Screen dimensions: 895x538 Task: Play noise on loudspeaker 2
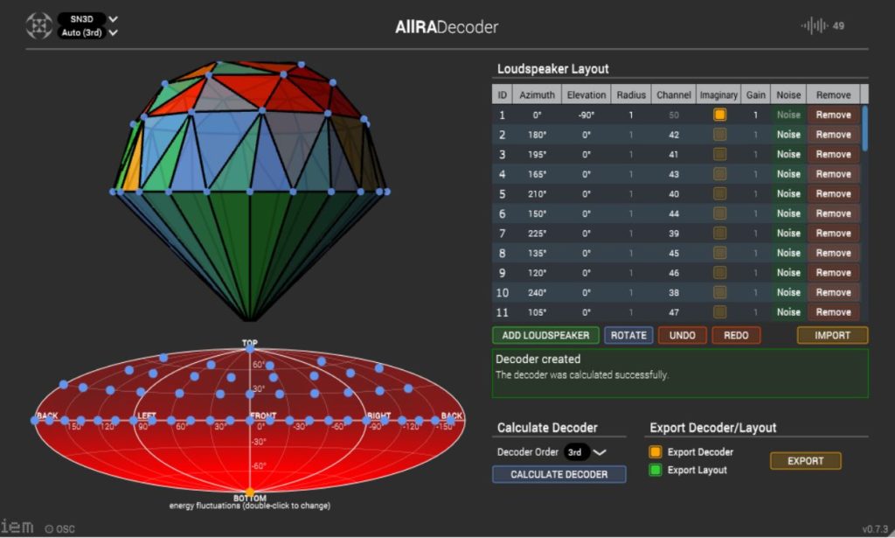coord(788,135)
